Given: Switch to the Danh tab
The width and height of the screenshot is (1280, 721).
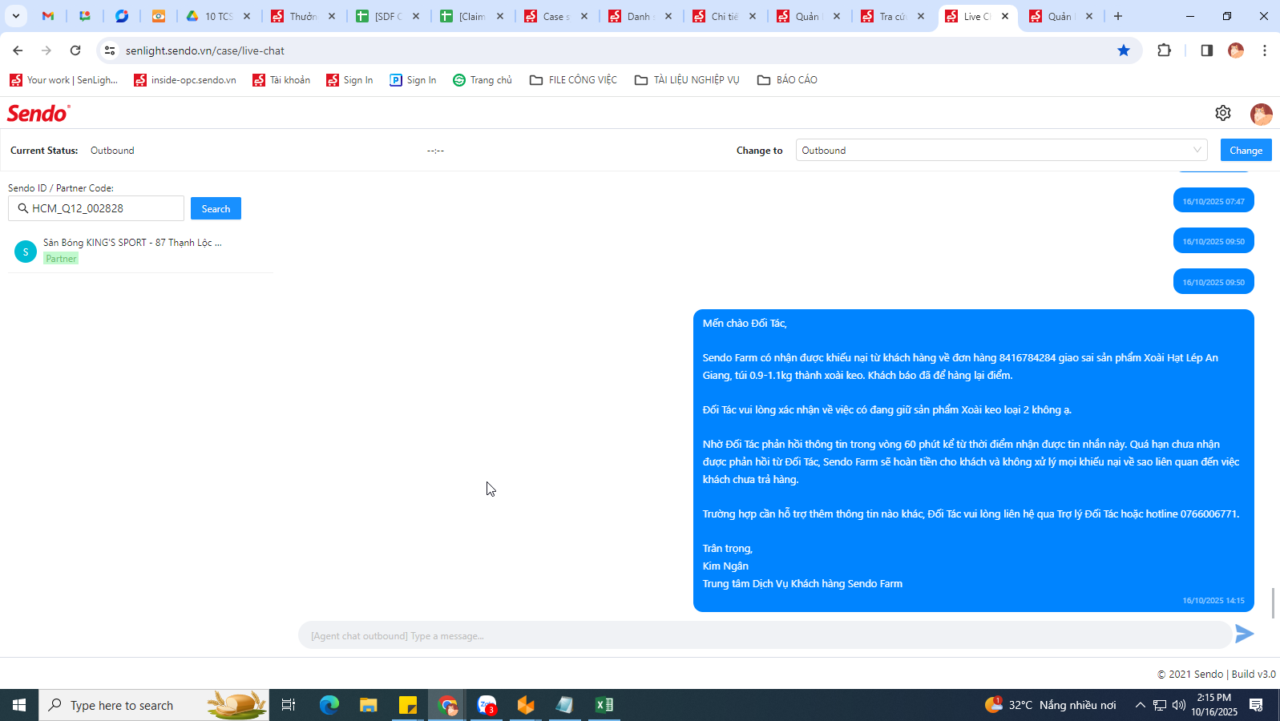Looking at the screenshot, I should click(640, 16).
